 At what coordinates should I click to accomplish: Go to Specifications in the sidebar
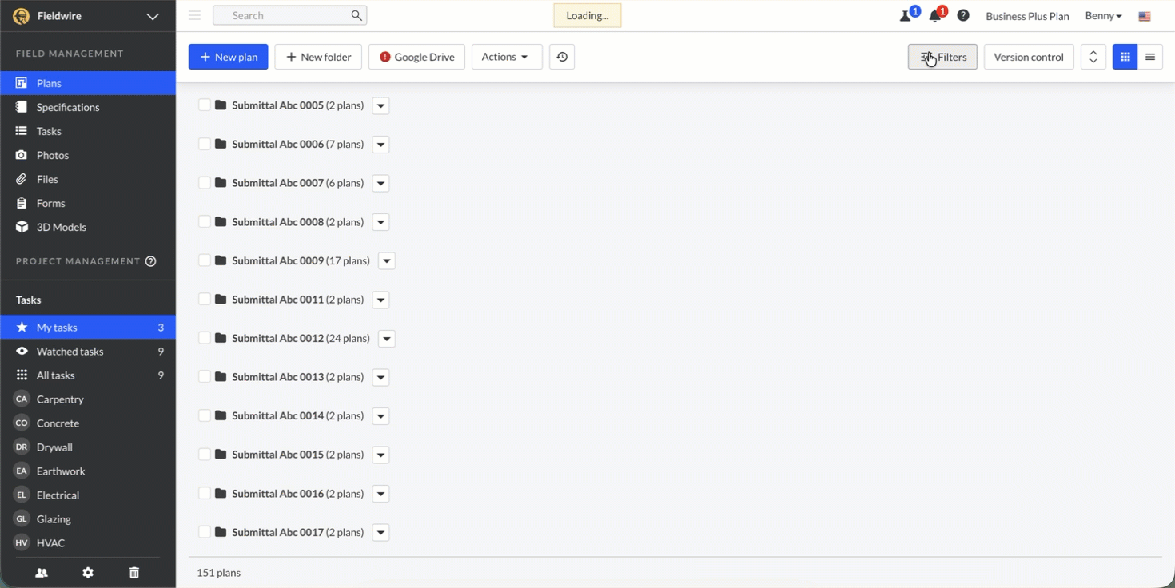tap(68, 107)
